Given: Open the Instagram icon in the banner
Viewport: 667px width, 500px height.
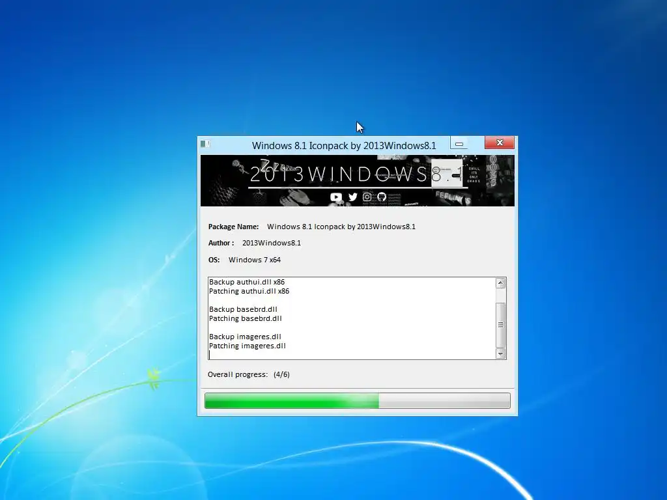Looking at the screenshot, I should (x=367, y=197).
